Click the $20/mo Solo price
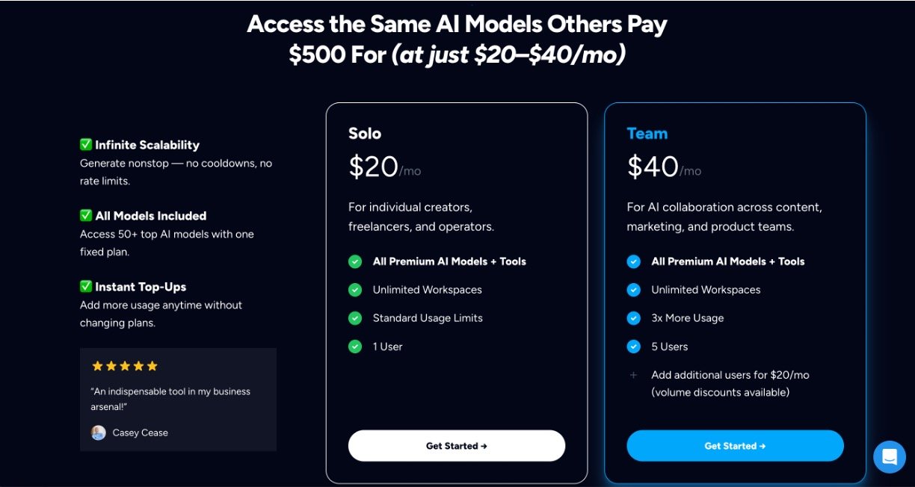 [384, 167]
